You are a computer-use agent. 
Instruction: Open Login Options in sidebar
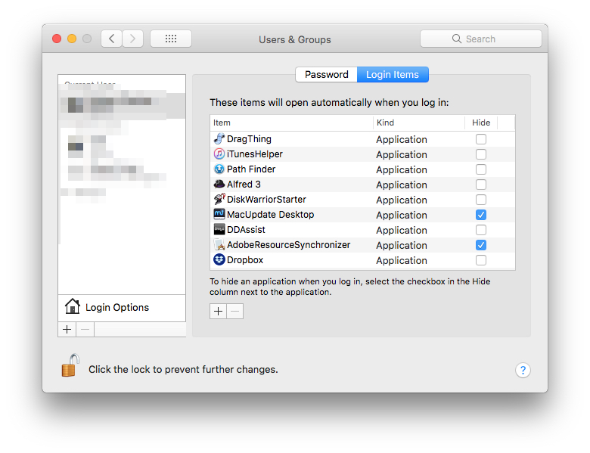coord(122,308)
